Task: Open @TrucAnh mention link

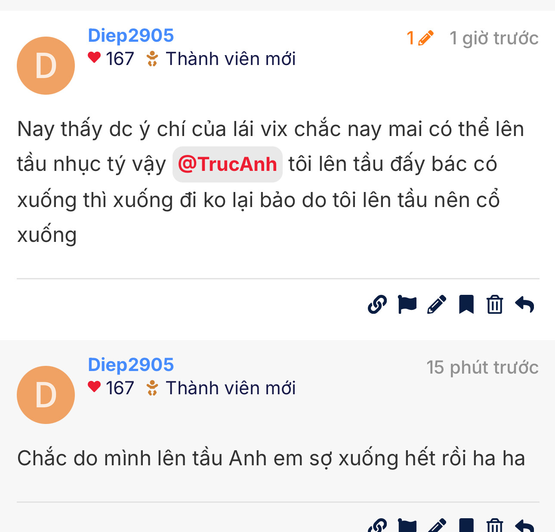Action: click(227, 164)
